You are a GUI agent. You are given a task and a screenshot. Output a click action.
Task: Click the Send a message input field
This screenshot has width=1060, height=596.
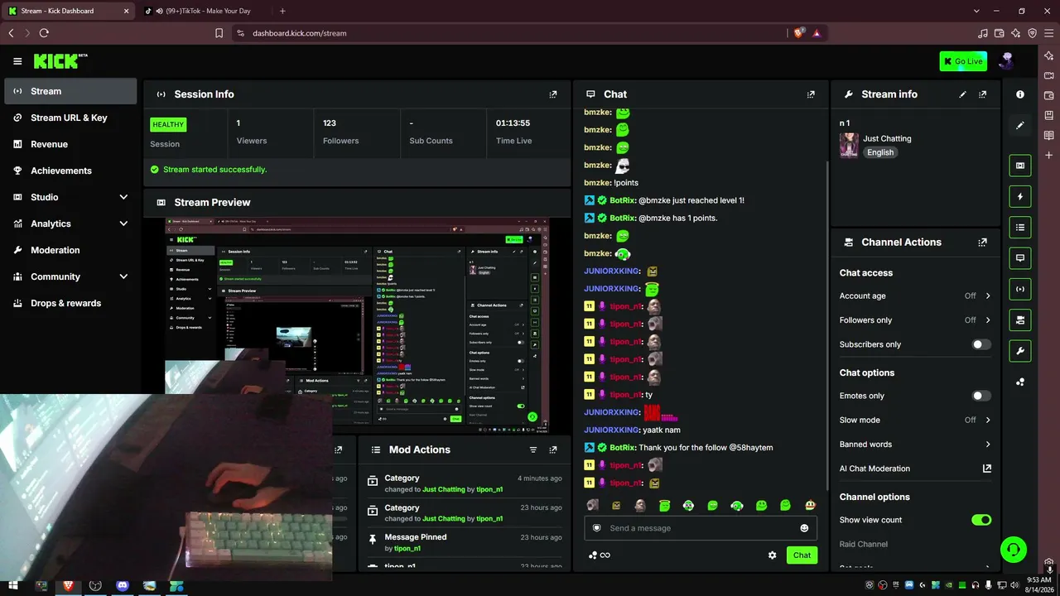(x=701, y=528)
